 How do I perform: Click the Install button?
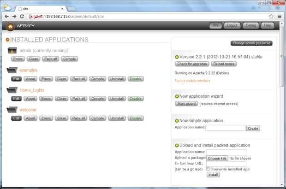pos(213,175)
